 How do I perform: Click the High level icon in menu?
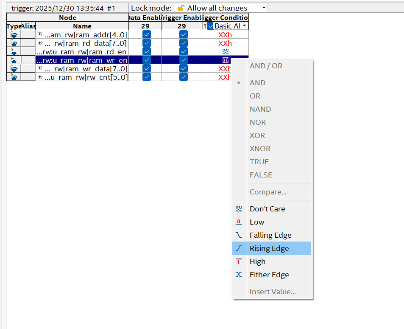pyautogui.click(x=239, y=262)
